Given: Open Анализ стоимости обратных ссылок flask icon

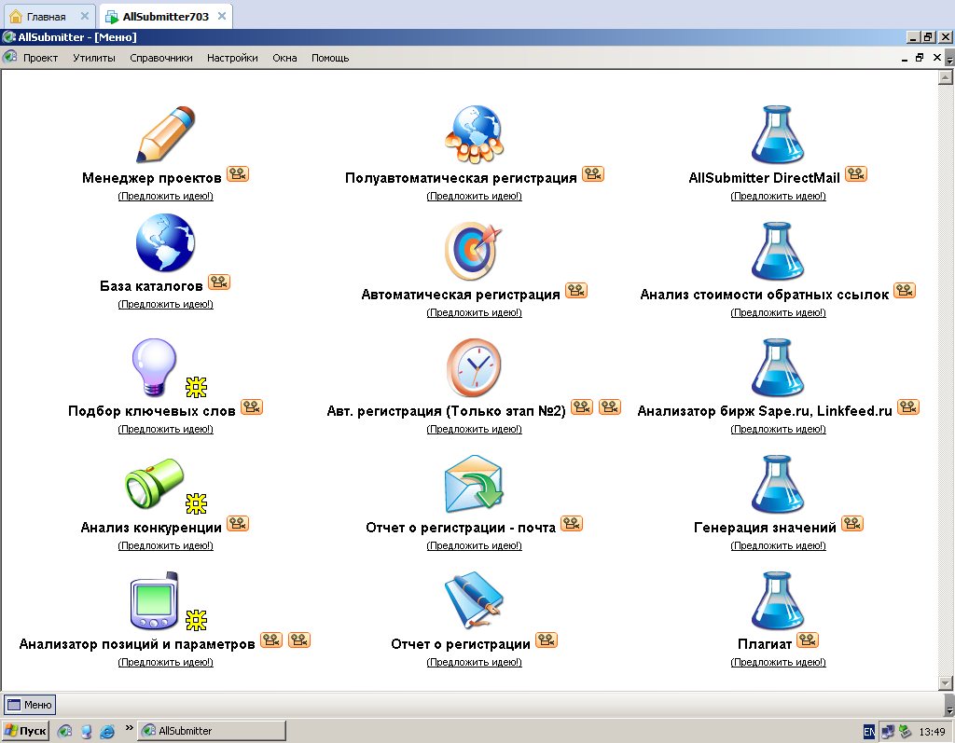Looking at the screenshot, I should 778,251.
